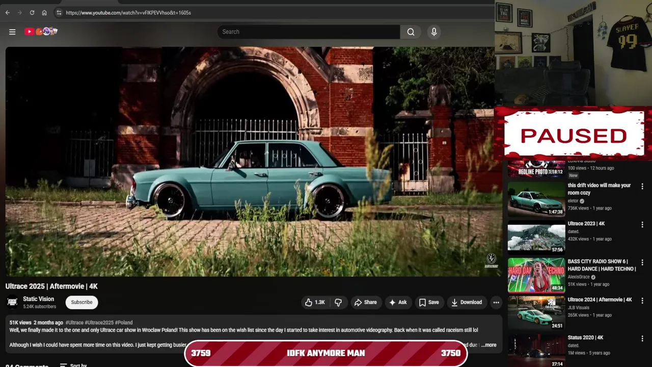Open options for Ultrace 2024 Aftermovie
652x367 pixels.
[x=642, y=301]
